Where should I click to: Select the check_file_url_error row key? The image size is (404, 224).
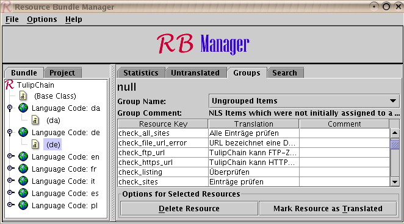[x=163, y=143]
